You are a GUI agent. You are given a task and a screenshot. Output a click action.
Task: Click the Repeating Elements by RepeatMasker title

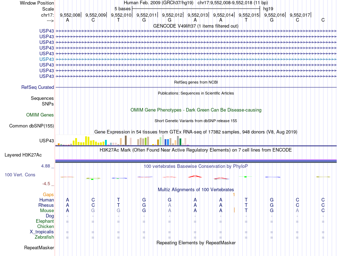[196, 243]
